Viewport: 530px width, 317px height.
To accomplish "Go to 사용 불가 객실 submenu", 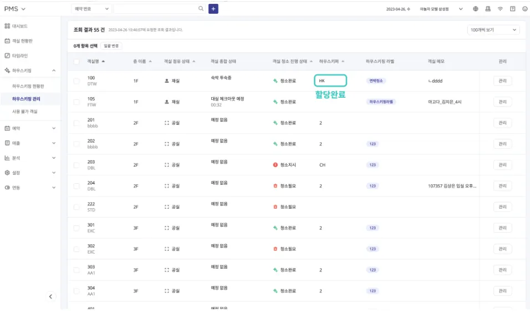I will [x=26, y=112].
